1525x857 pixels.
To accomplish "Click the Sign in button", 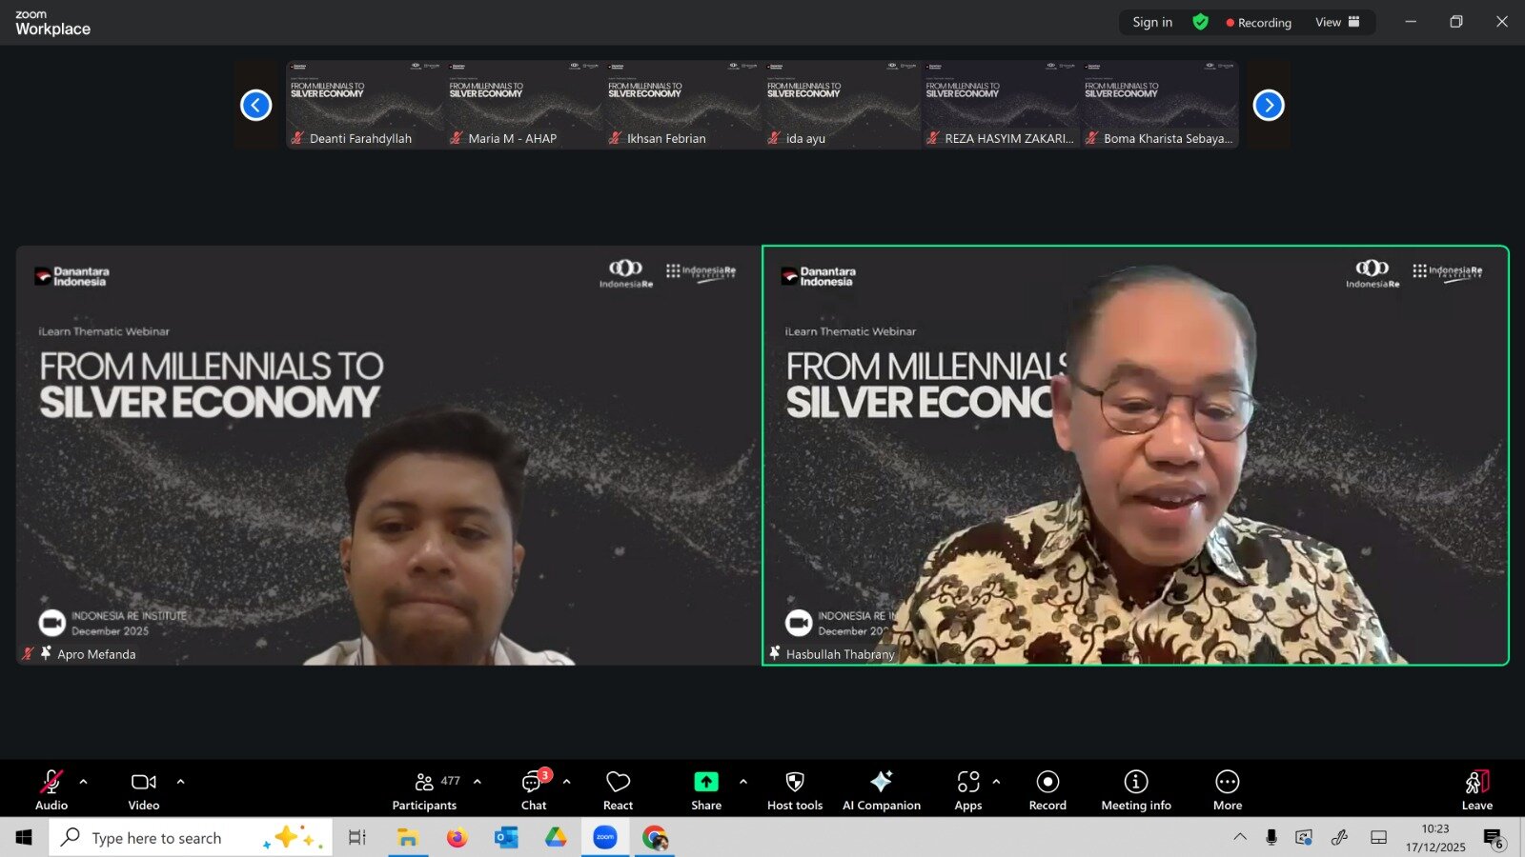I will (x=1151, y=22).
